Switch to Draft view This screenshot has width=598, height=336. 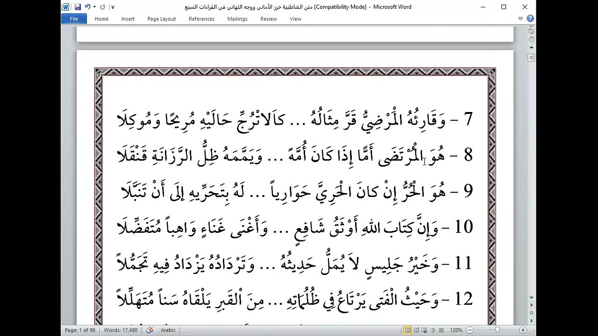(441, 330)
